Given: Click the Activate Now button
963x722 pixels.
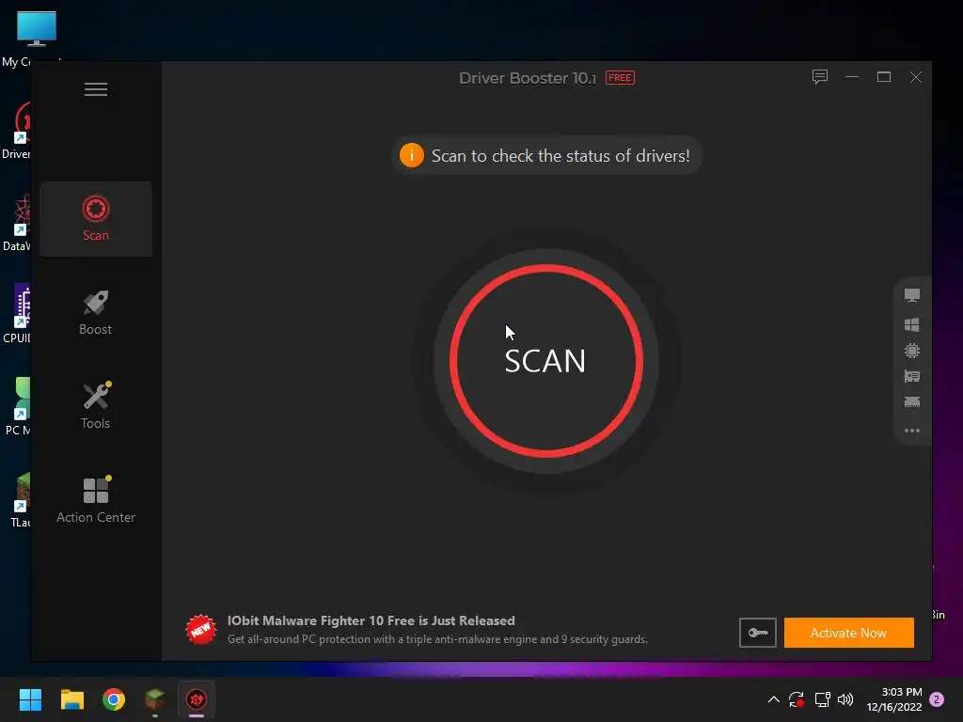Looking at the screenshot, I should coord(849,633).
